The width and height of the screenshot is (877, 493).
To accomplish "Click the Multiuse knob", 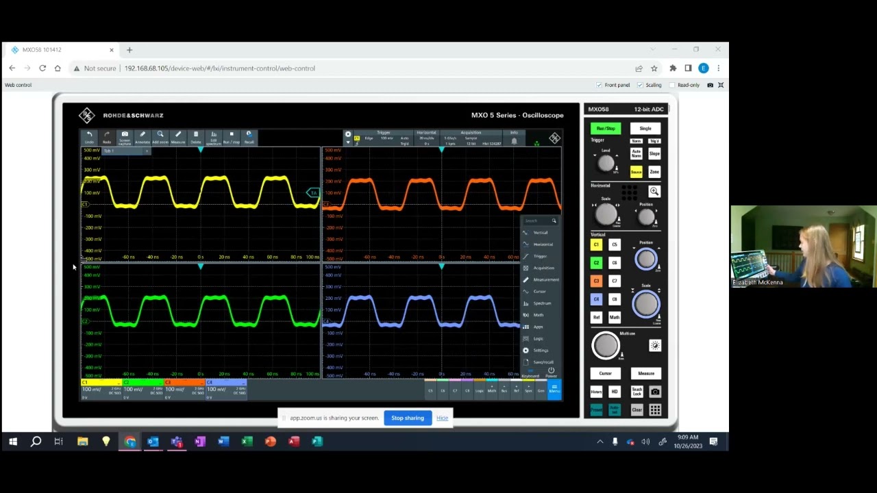I will (606, 346).
